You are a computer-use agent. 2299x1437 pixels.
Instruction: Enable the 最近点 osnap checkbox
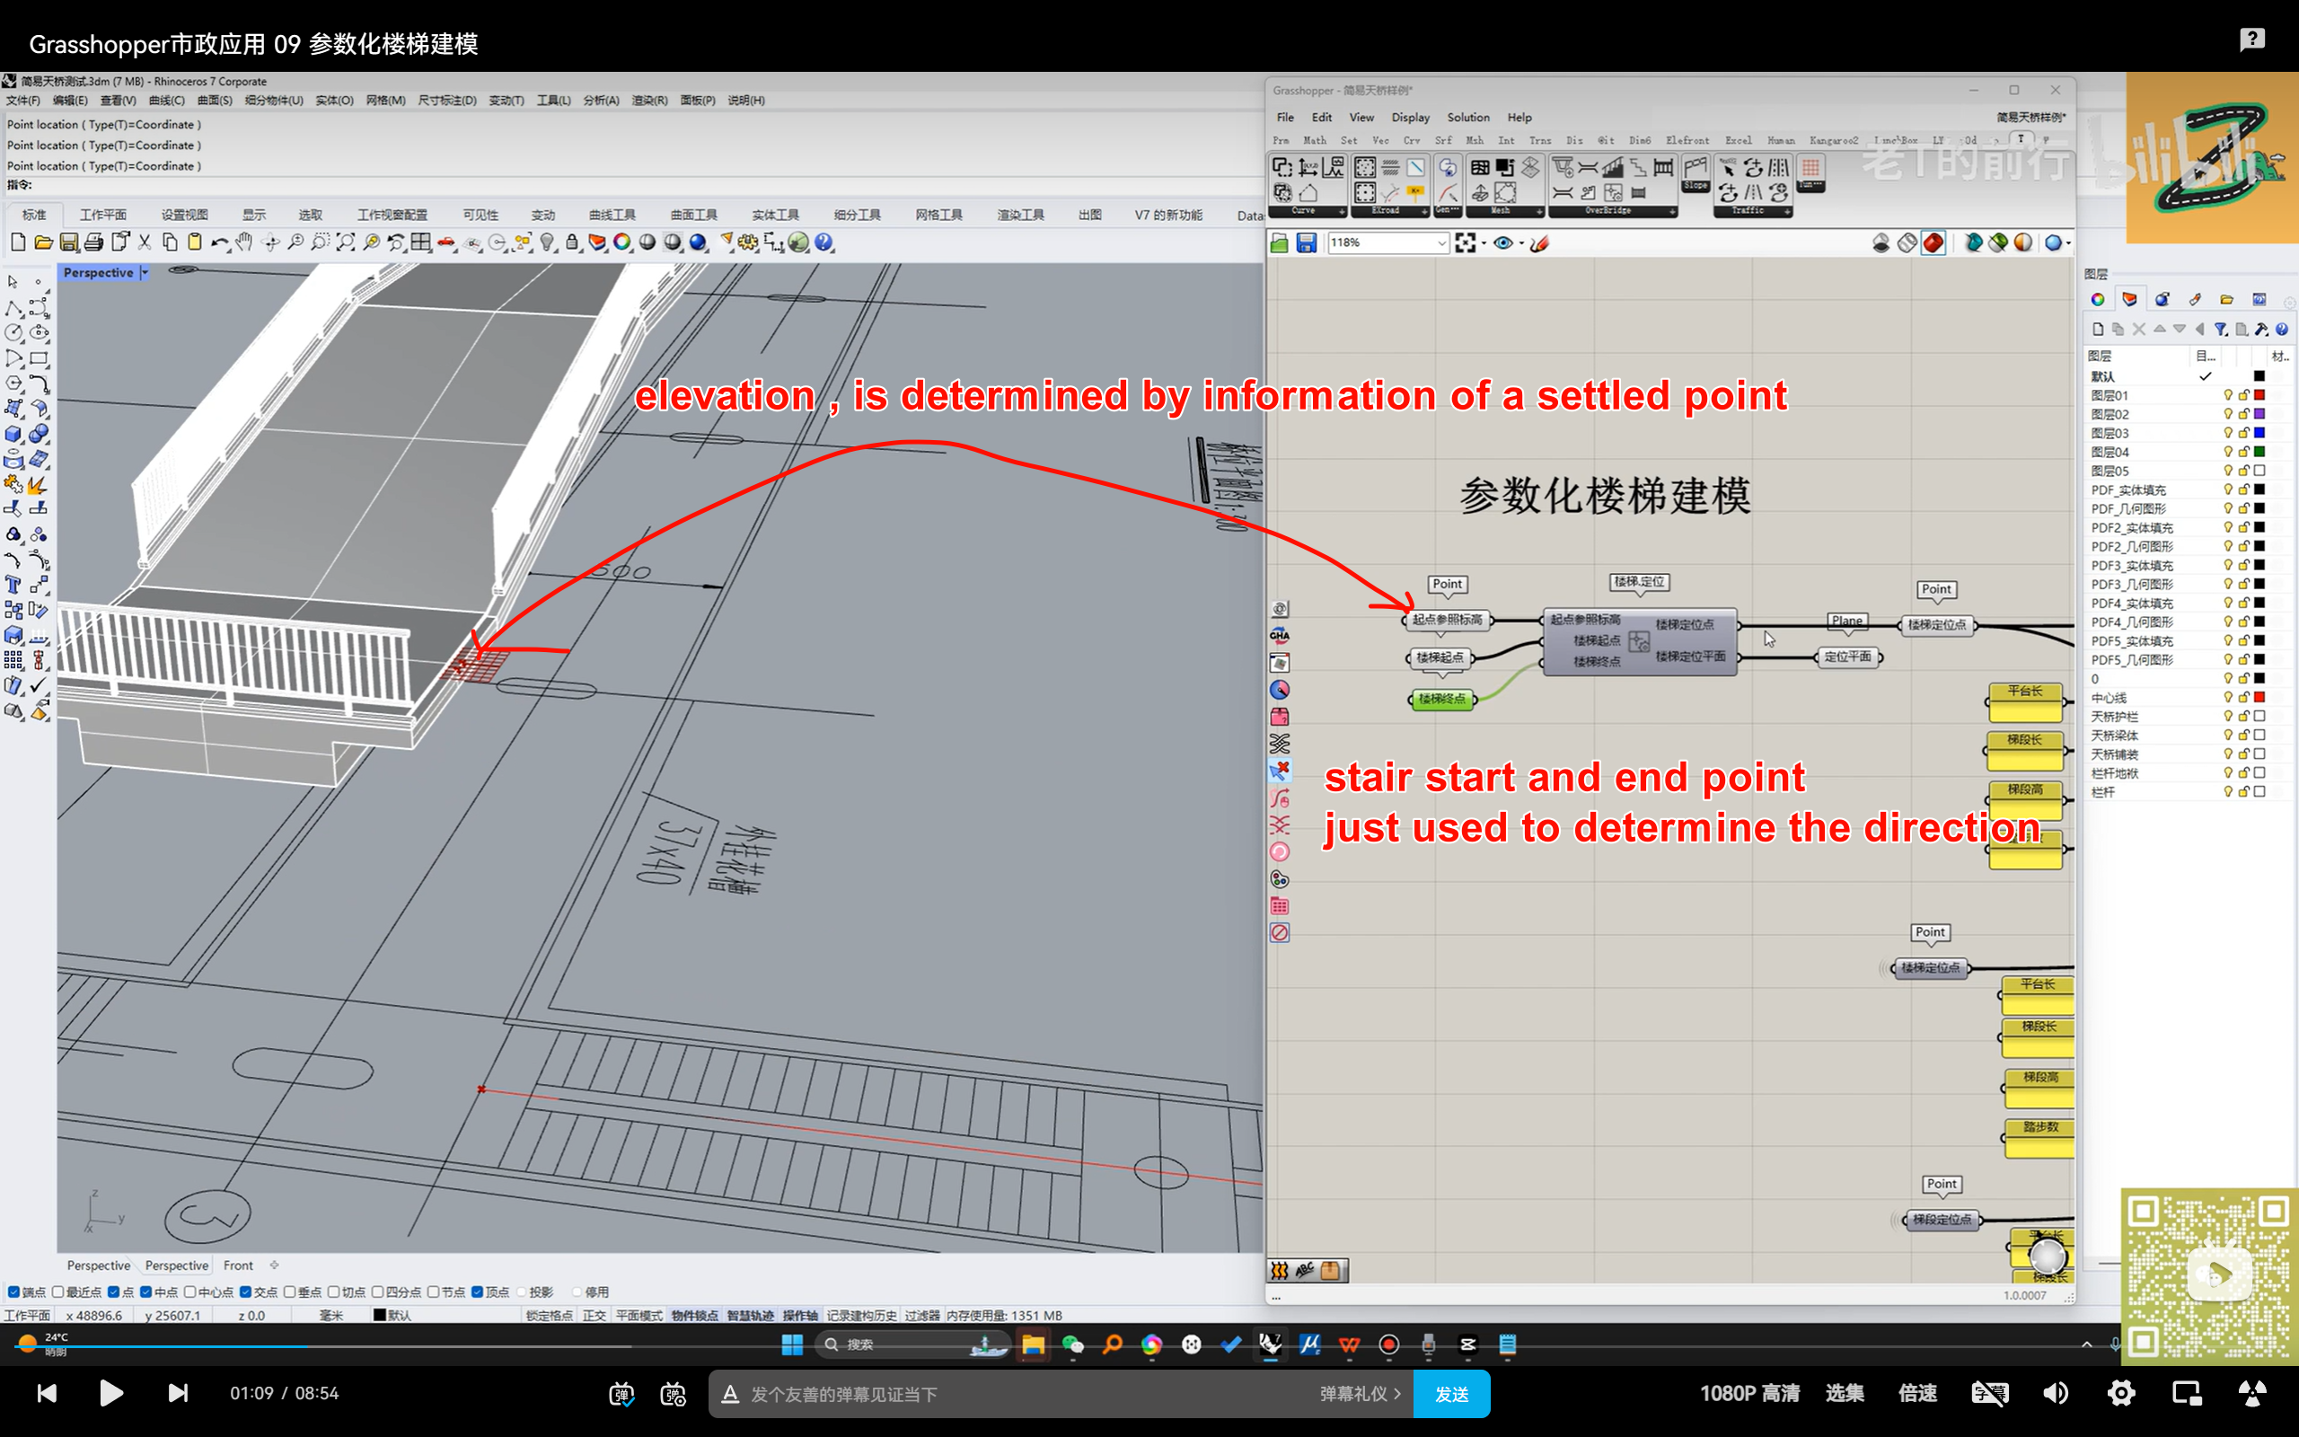(x=58, y=1292)
